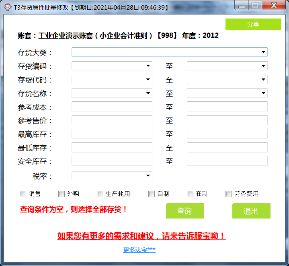This screenshot has height=266, width=289.
Task: Open the 存货代码 start dropdown
Action: (112, 79)
